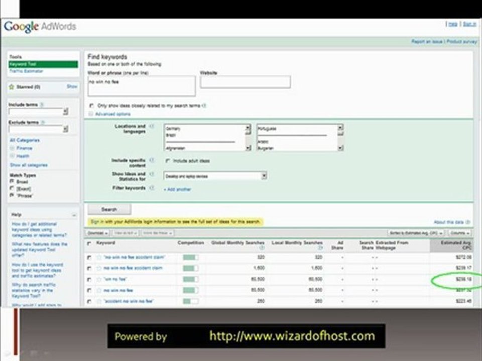Star the unquoted 'no win no fee accident claim' keyword
This screenshot has height=361, width=482.
[99, 268]
